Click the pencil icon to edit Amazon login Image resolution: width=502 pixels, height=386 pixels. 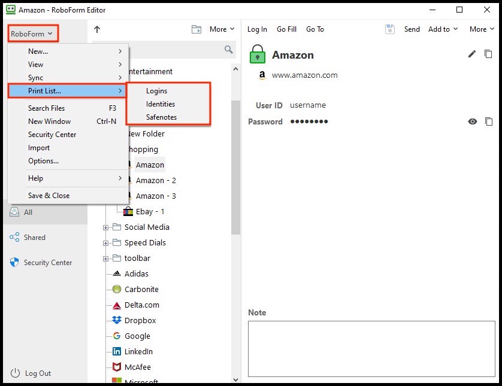[473, 54]
